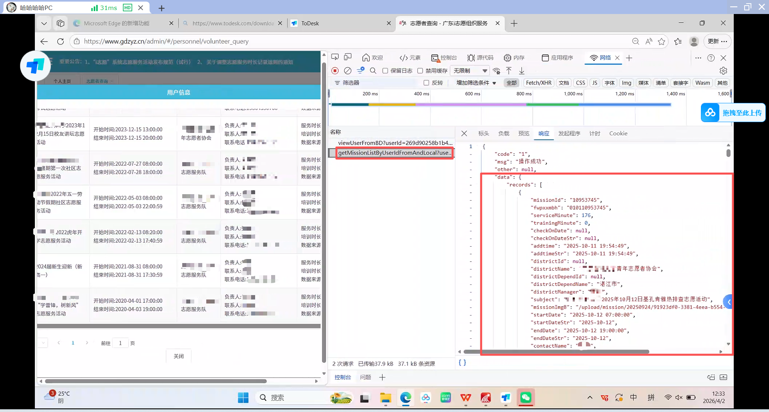Switch to the 标头 tab
Viewport: 769px width, 412px height.
(x=483, y=133)
